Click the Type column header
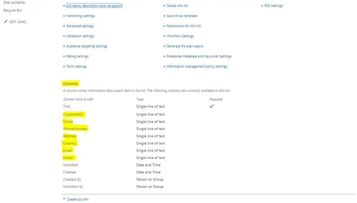Viewport: 357px width, 203px height. [140, 99]
